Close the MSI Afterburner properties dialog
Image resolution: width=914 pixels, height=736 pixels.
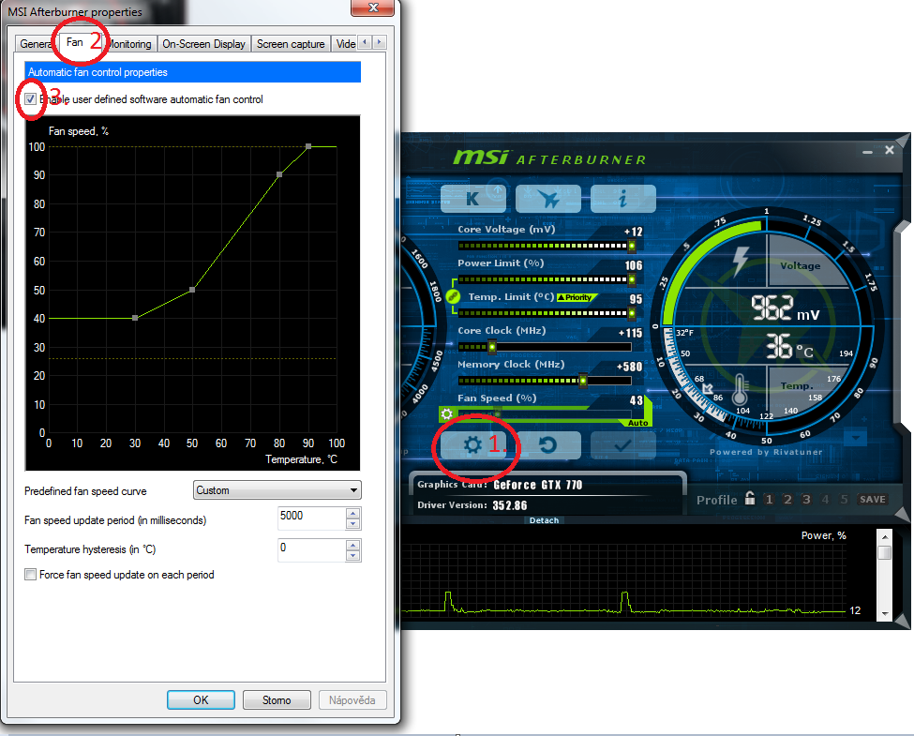click(x=373, y=7)
